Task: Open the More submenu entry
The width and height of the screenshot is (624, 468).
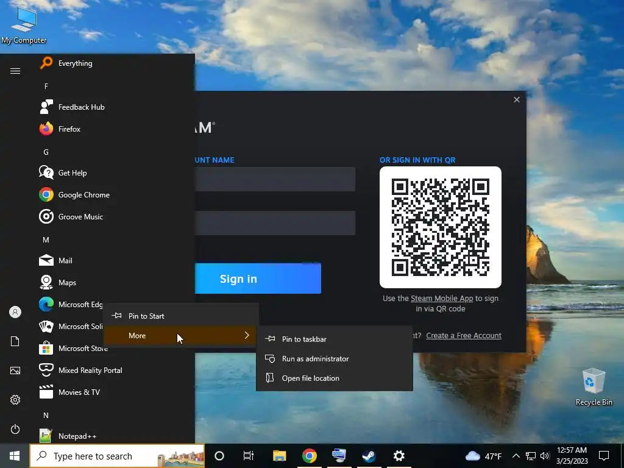Action: point(181,336)
